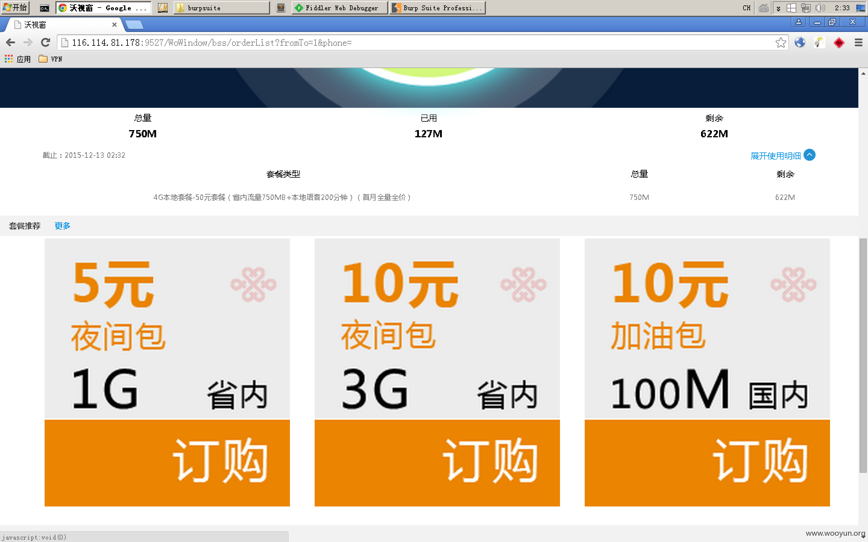Open the VPN bookmarks folder
The width and height of the screenshot is (868, 542).
click(x=51, y=59)
